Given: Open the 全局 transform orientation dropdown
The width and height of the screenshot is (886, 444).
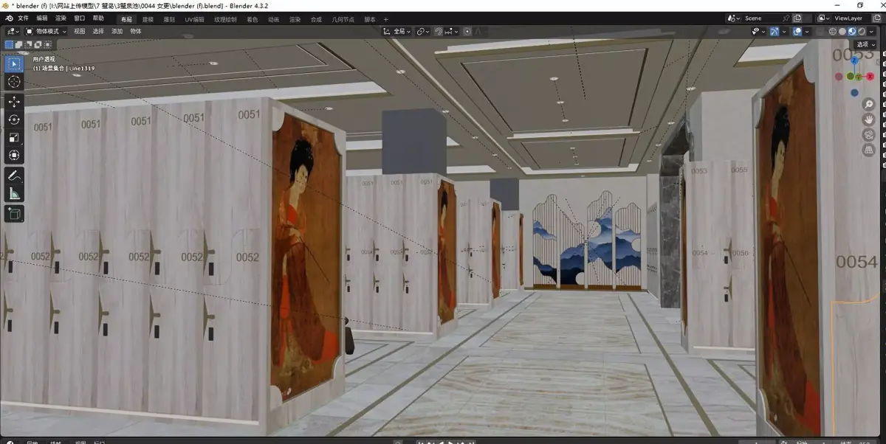Looking at the screenshot, I should pos(396,32).
